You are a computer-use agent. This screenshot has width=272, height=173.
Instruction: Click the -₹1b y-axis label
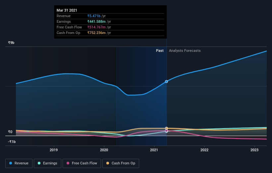(12, 142)
